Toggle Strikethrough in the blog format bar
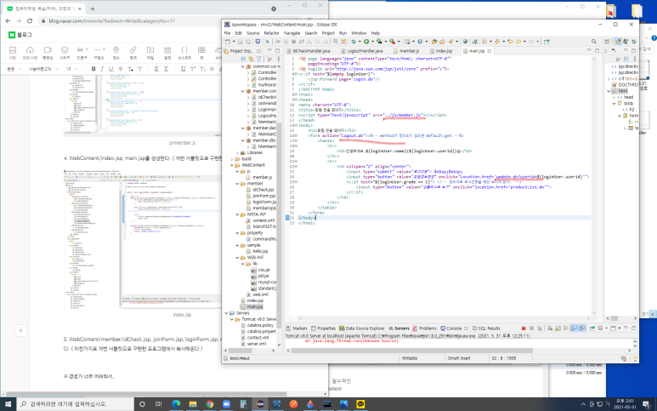657x411 pixels. pyautogui.click(x=121, y=69)
